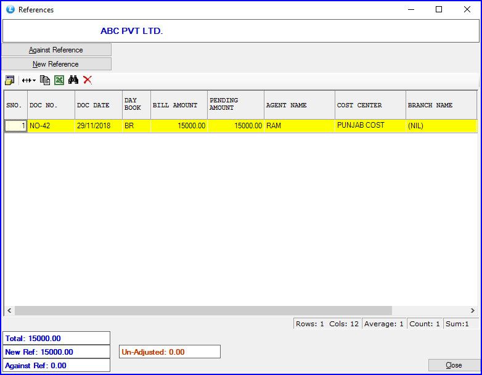Click the RAM agent name cell

[300, 126]
